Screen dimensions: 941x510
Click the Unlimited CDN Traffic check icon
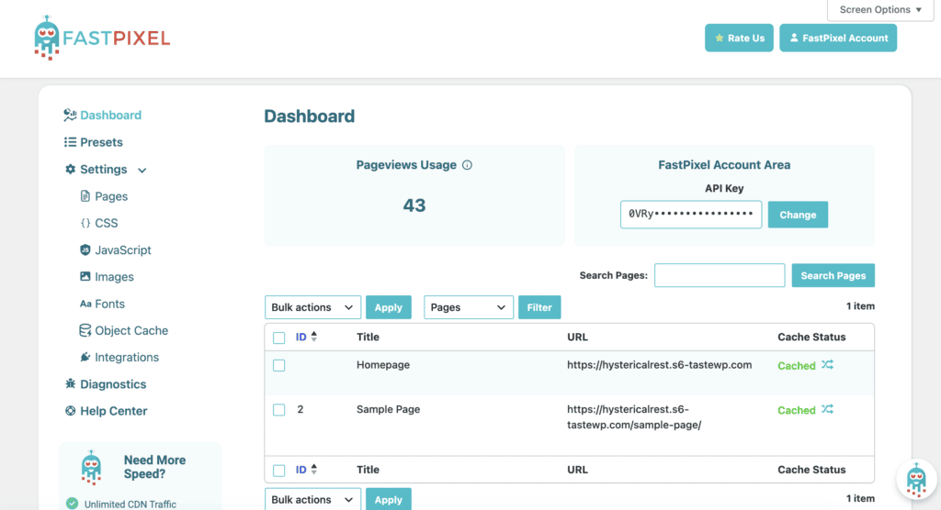72,504
